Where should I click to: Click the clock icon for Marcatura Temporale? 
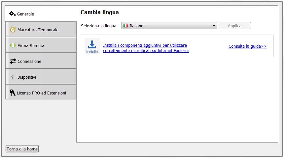[13, 30]
